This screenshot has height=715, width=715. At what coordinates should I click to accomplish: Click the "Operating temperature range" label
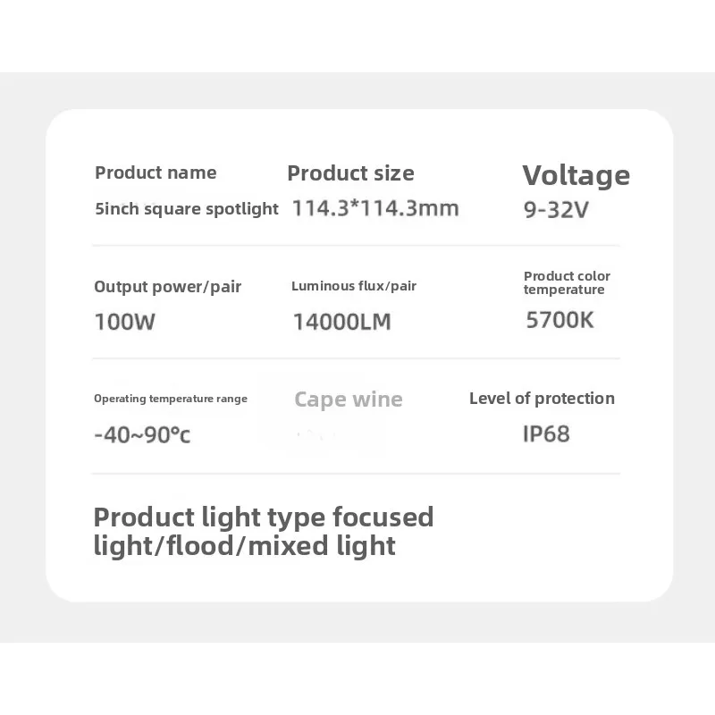[x=171, y=399]
